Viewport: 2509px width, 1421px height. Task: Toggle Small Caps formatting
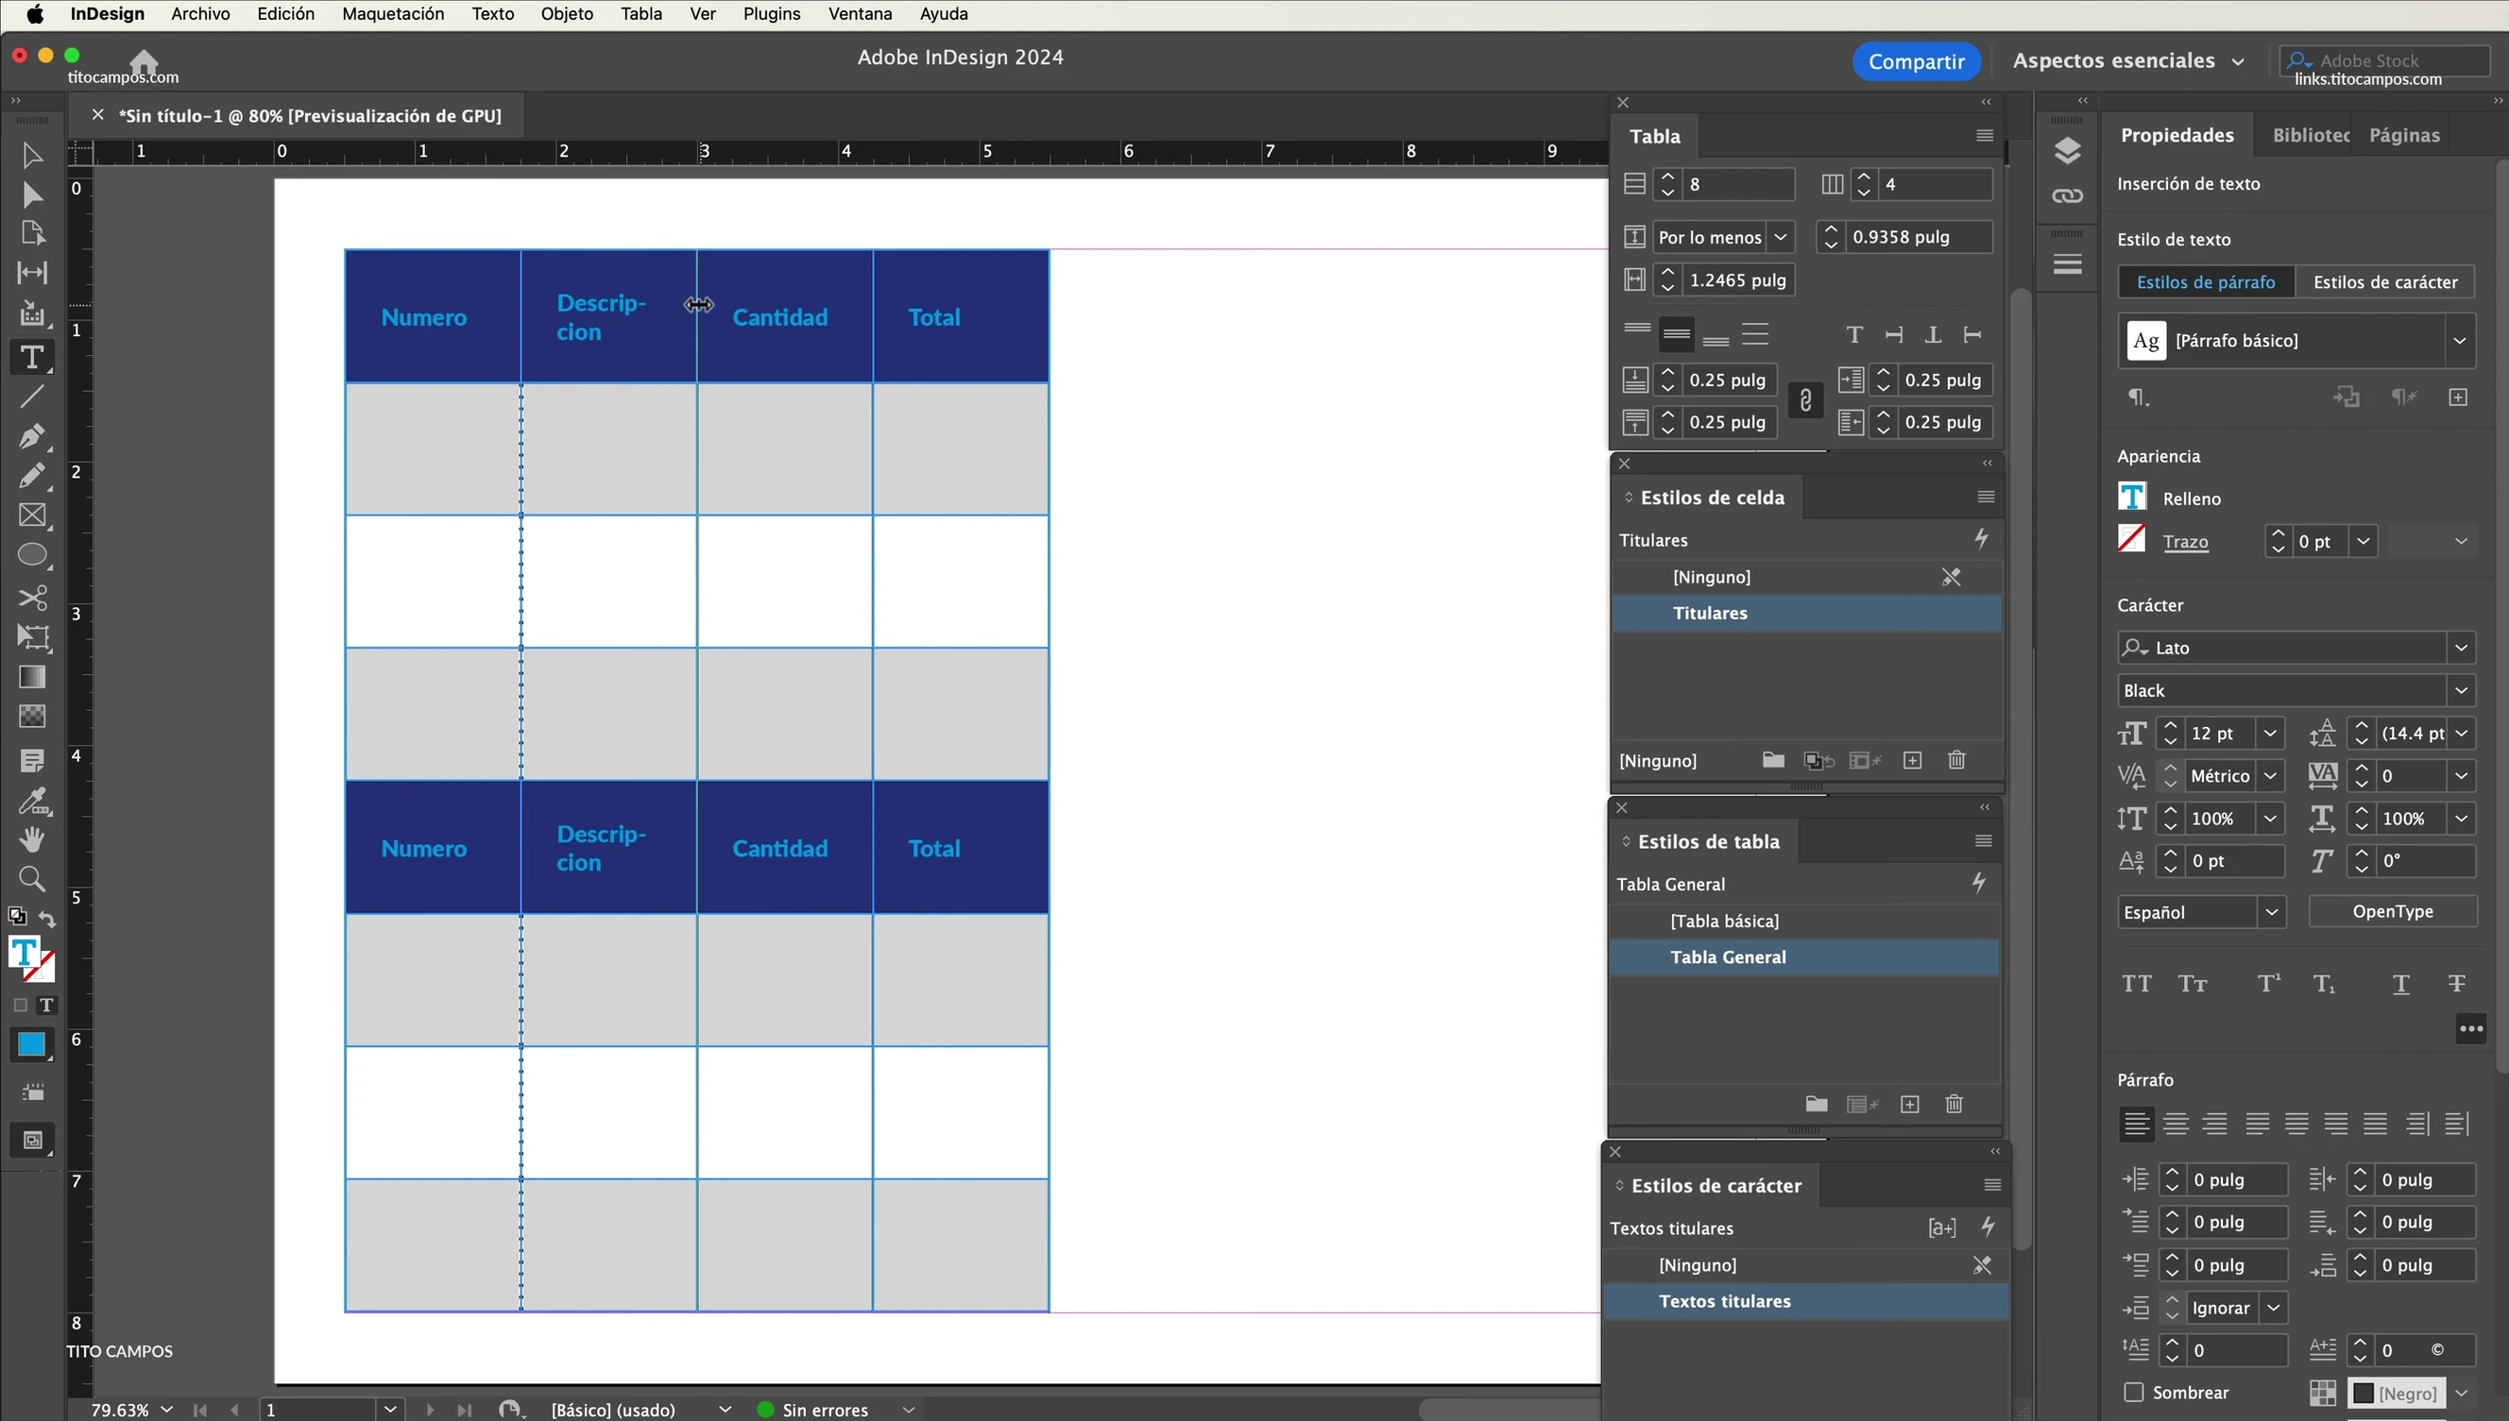(x=2193, y=984)
